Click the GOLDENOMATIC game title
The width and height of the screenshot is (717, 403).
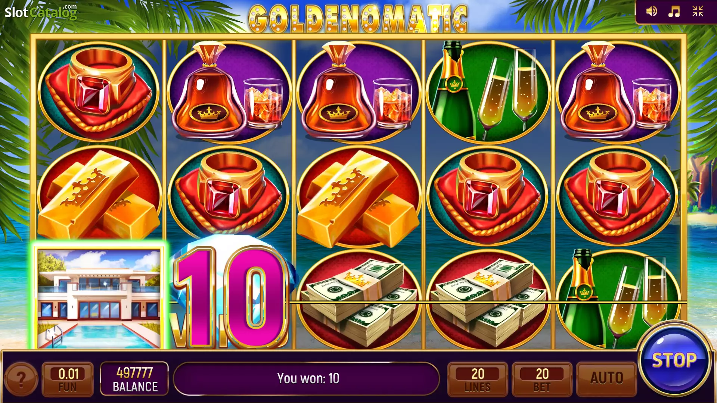click(358, 19)
